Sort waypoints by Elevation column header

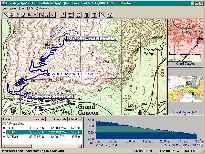[x=75, y=119]
